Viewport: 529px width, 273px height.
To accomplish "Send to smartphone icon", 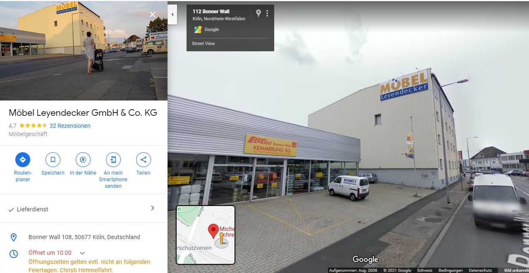I will [113, 160].
